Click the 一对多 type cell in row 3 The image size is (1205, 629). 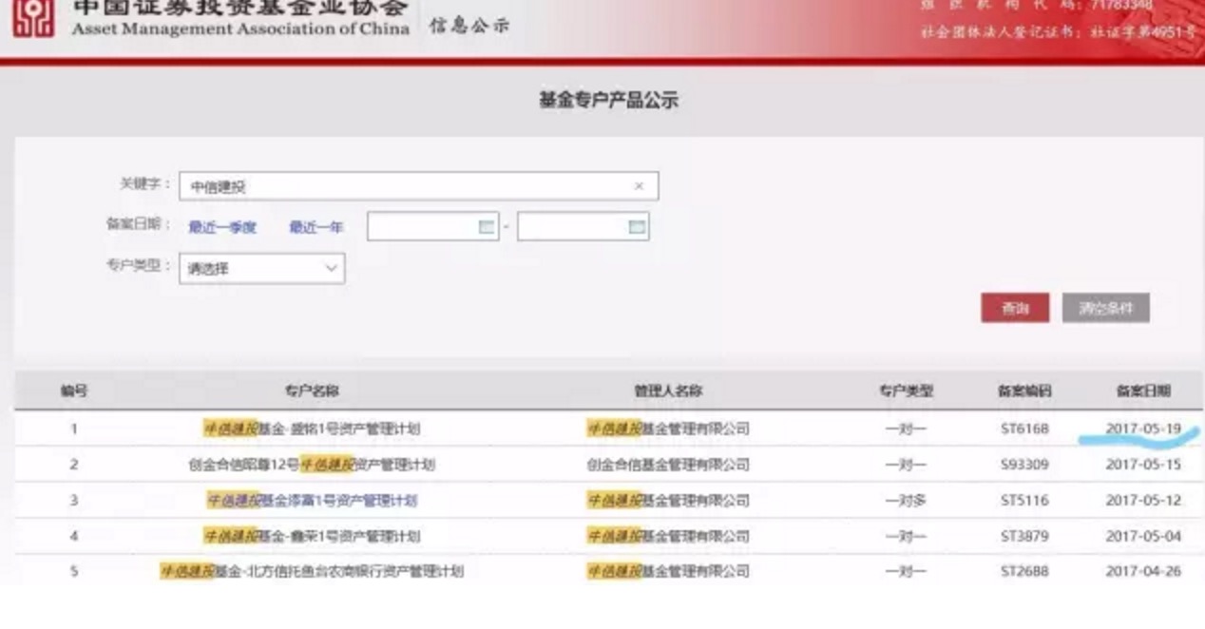click(906, 500)
